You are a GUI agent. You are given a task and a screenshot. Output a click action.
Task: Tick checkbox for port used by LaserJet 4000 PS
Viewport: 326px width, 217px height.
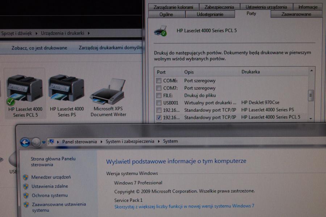click(159, 110)
